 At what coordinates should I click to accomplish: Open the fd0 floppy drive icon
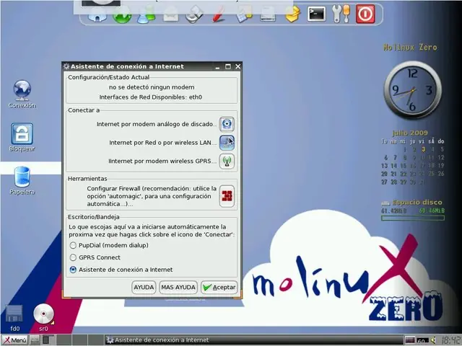coord(14,318)
